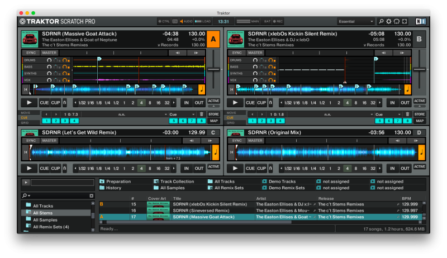
Task: Toggle Flux mode icon on Deck D
Action: point(270,168)
